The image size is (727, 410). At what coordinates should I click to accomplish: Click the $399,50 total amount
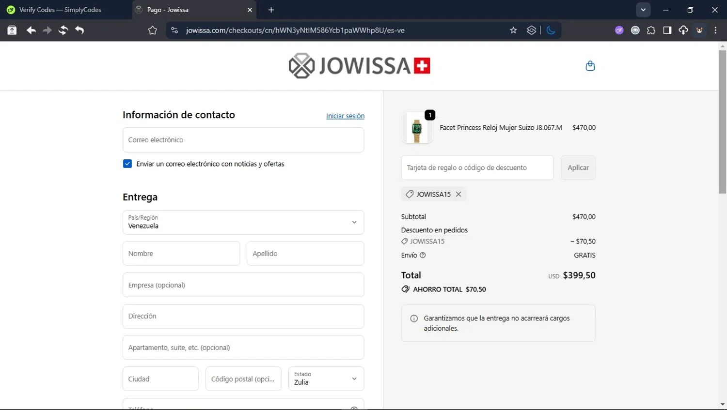point(579,275)
